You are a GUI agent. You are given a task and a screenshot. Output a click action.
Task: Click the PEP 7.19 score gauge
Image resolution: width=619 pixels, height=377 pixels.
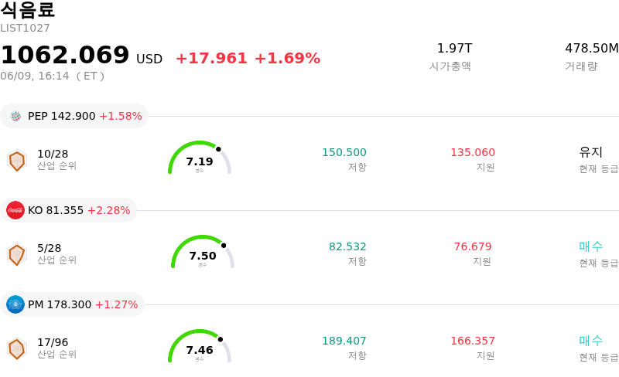200,158
